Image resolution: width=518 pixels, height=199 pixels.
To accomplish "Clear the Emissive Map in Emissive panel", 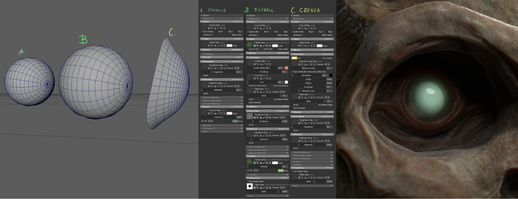I will (x=224, y=113).
